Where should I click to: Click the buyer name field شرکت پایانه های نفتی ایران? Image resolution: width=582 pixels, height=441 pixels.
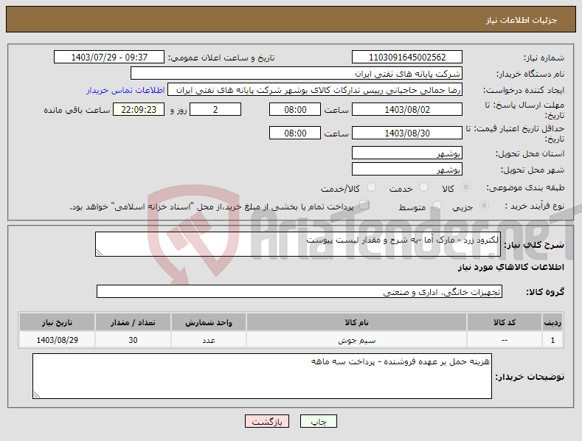(297, 74)
